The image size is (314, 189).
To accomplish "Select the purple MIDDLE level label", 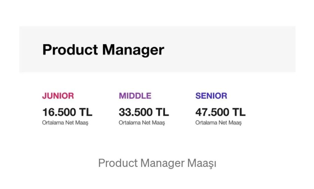I will pos(135,96).
